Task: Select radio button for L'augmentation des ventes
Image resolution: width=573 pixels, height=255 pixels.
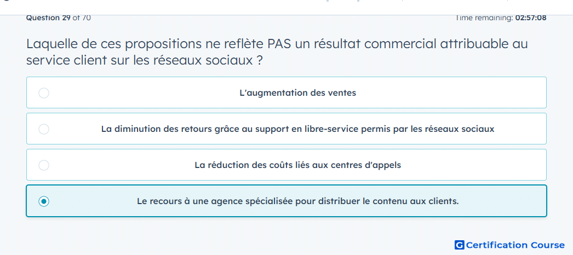Action: click(x=44, y=93)
